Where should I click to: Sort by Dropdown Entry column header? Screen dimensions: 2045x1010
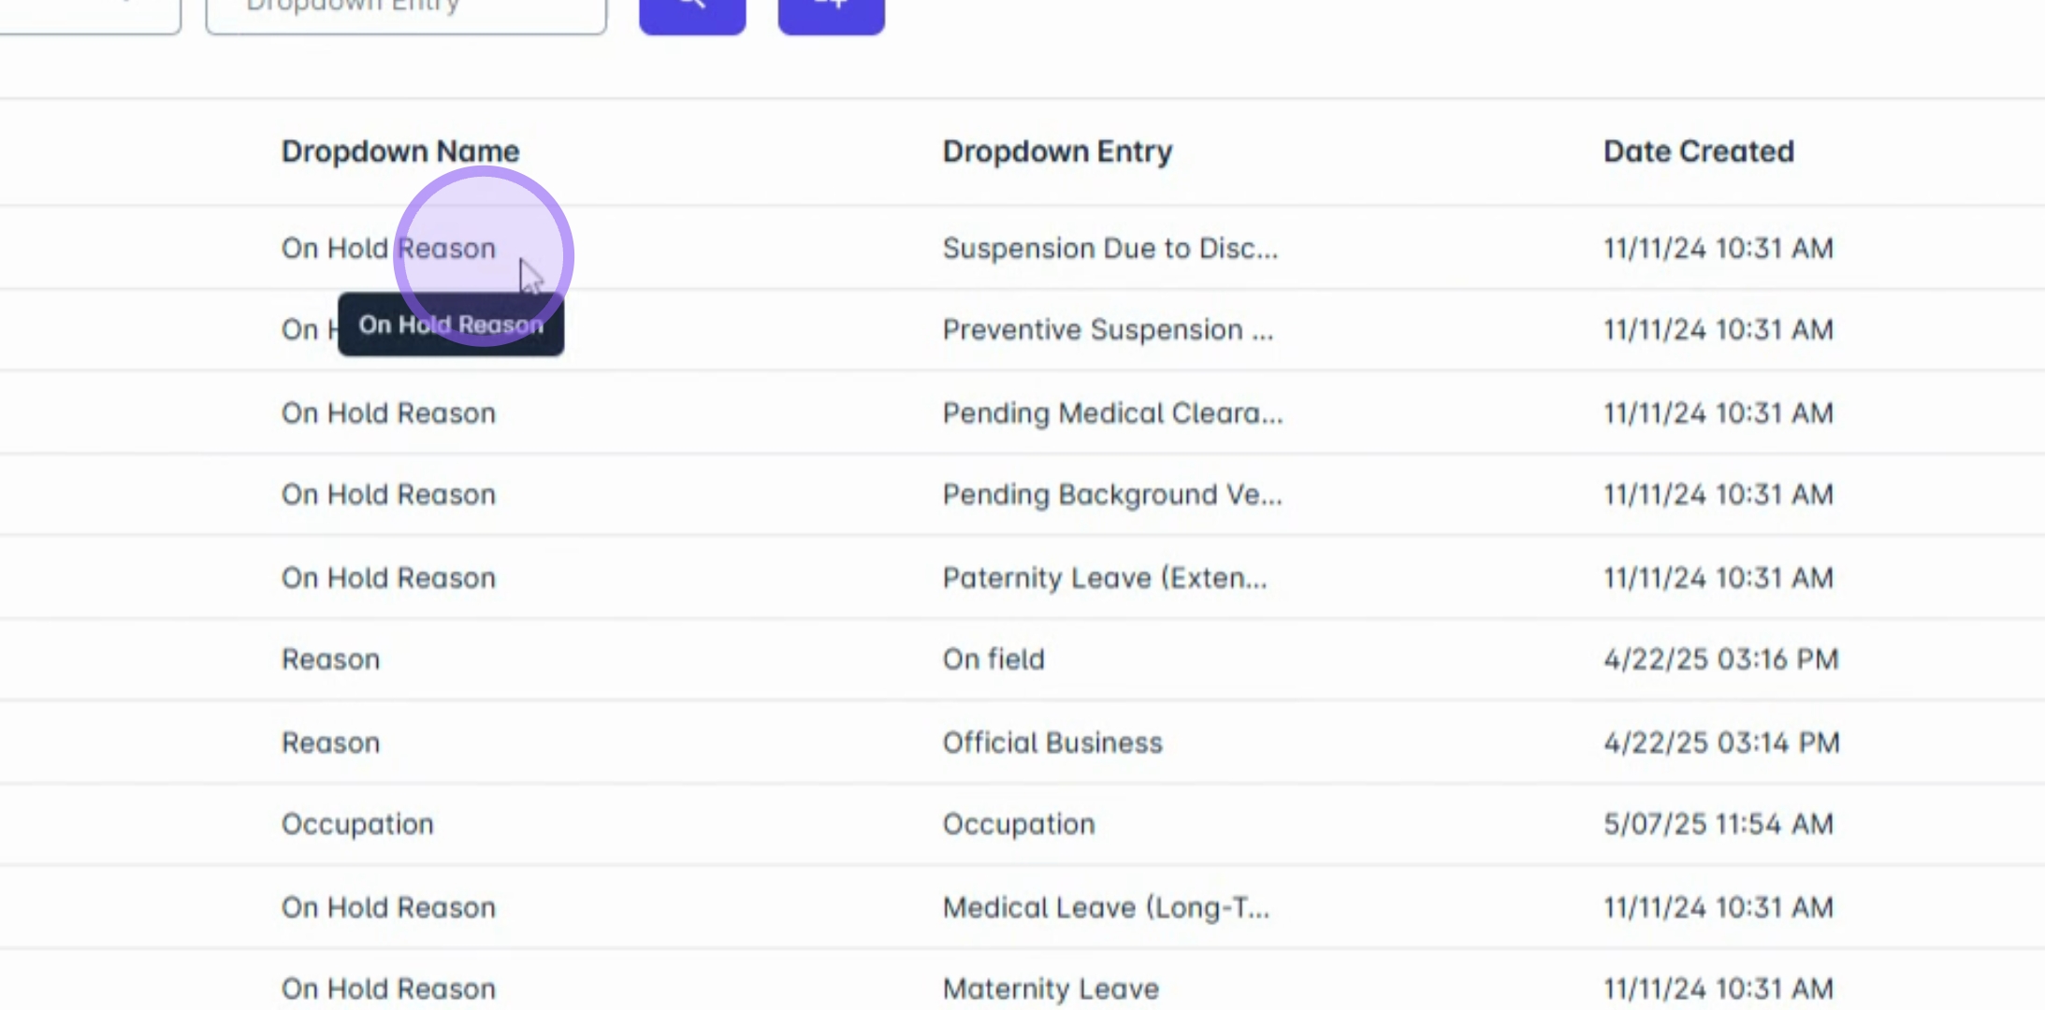1057,151
